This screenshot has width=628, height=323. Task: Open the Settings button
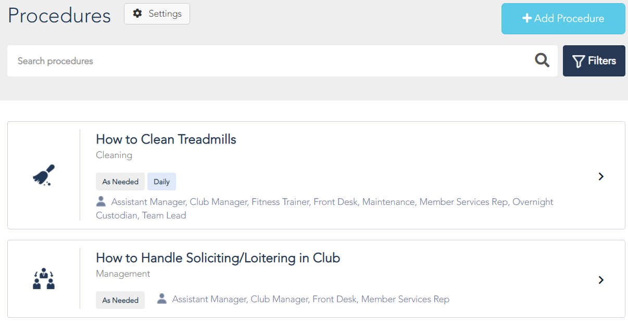157,14
